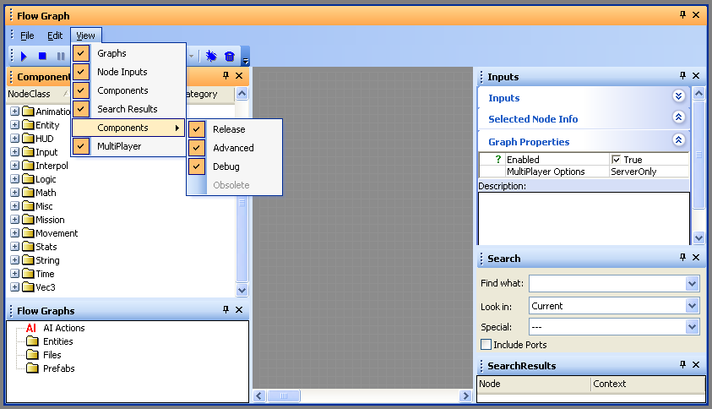Collapse the Graph Properties section
712x409 pixels.
(x=678, y=140)
